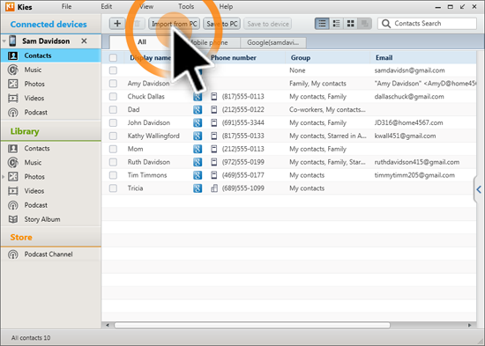The height and width of the screenshot is (346, 485).
Task: Check the box for Amy Davidson
Action: coord(113,84)
